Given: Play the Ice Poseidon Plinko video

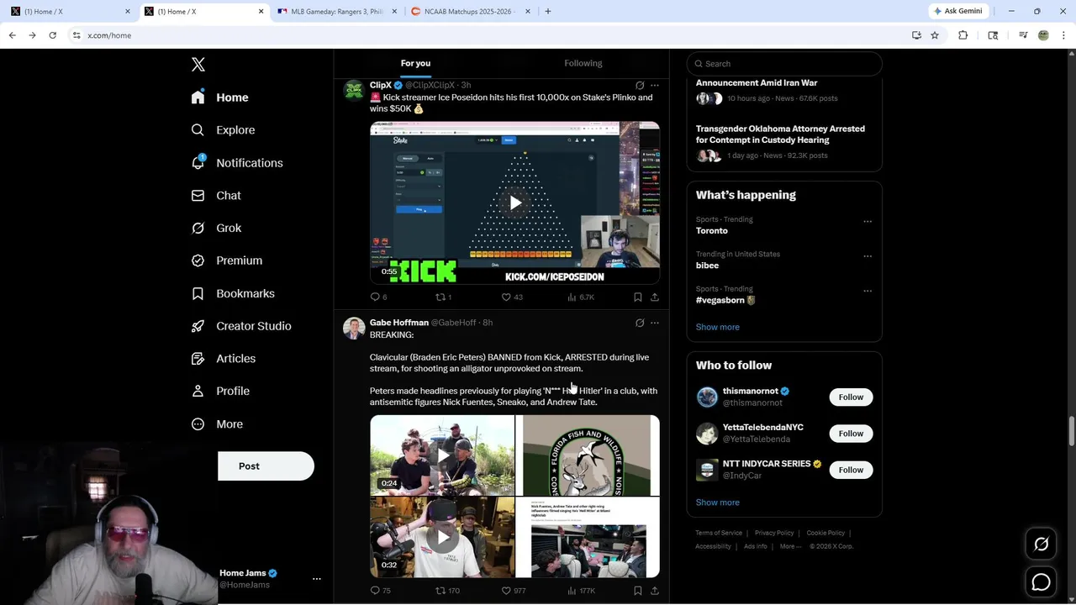Looking at the screenshot, I should pos(514,203).
